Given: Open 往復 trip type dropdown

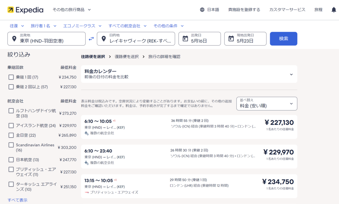Looking at the screenshot, I should pyautogui.click(x=17, y=26).
